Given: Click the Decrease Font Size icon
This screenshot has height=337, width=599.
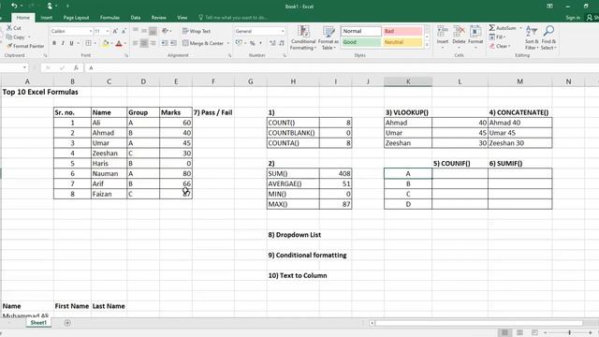Looking at the screenshot, I should click(124, 31).
